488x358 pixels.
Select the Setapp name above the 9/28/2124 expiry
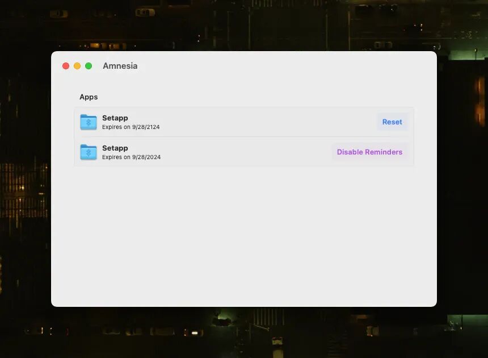pos(115,118)
